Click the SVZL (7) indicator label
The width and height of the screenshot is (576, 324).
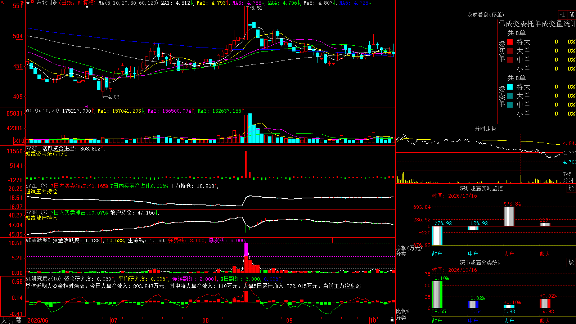coord(36,186)
